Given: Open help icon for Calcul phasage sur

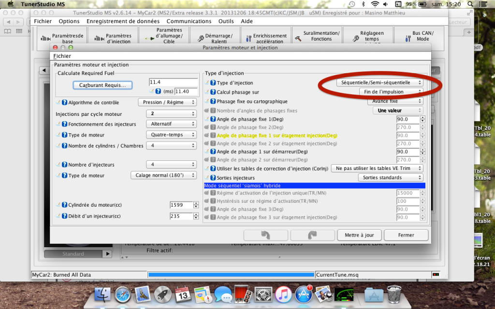Looking at the screenshot, I should click(213, 92).
